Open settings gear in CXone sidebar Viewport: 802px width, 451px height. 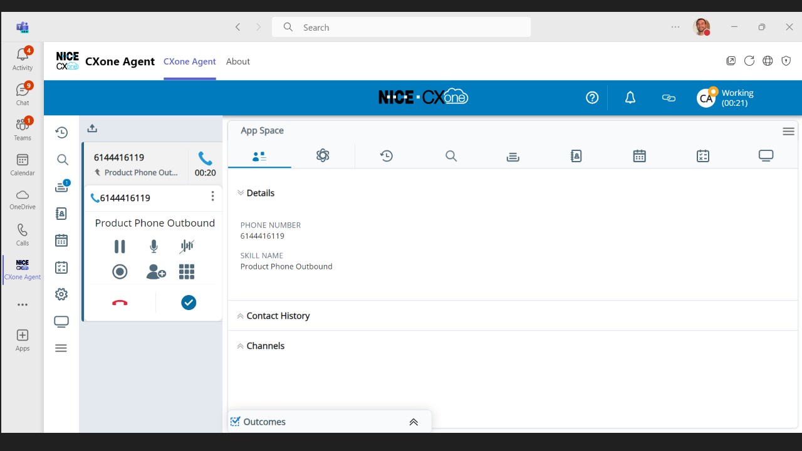(x=61, y=294)
